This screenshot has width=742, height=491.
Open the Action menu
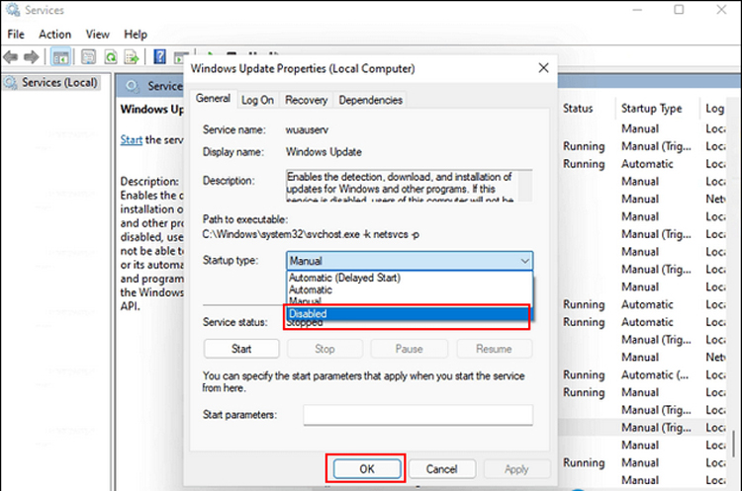[x=54, y=35]
